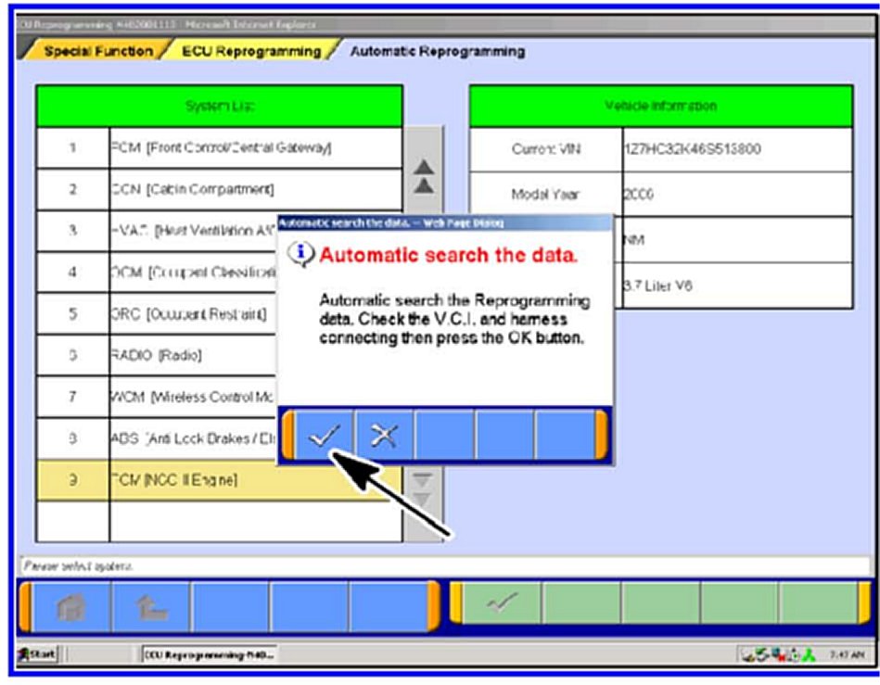Select the Automatic Reprogramming breadcrumb tab
Screen dimensions: 880x685
[437, 51]
